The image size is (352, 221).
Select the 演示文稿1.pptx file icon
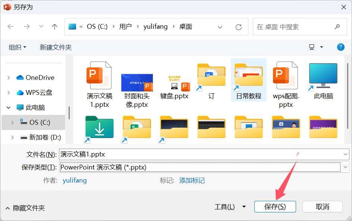(99, 75)
